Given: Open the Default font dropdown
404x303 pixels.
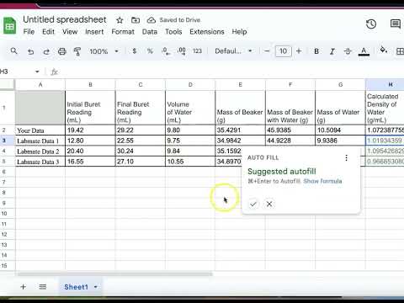Looking at the screenshot, I should click(233, 51).
